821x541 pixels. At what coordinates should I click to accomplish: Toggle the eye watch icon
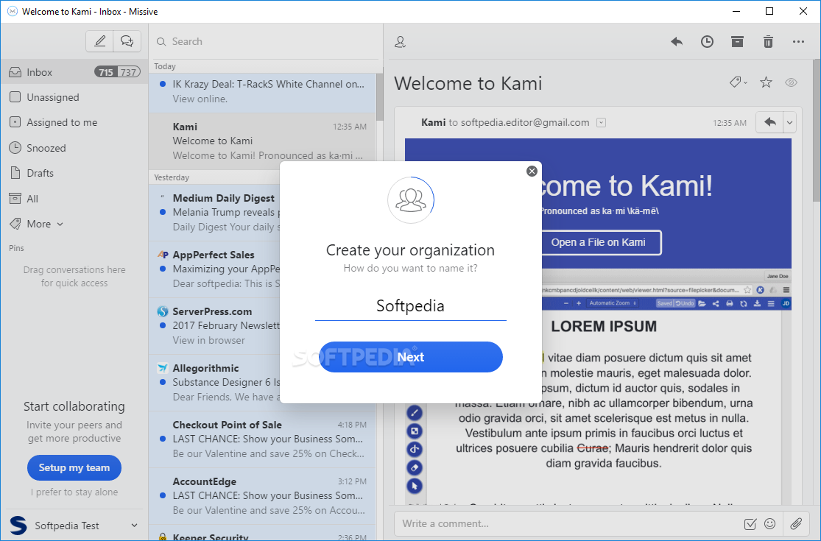[791, 82]
